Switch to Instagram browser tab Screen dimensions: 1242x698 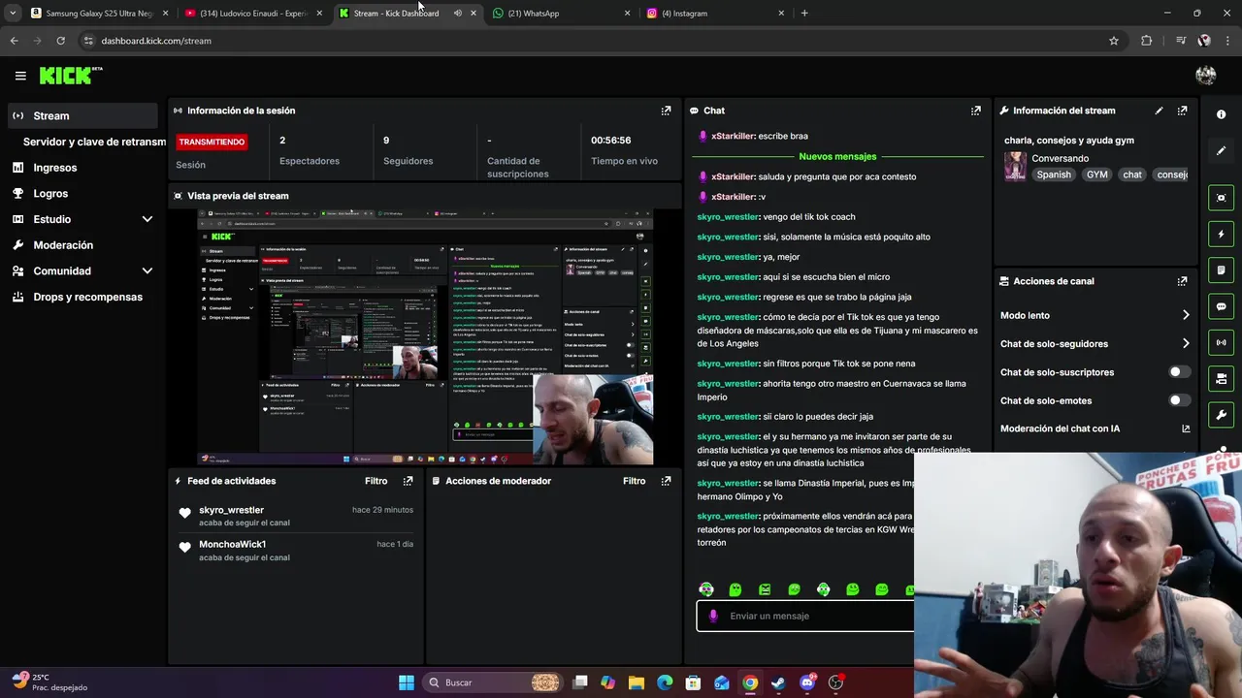(715, 14)
